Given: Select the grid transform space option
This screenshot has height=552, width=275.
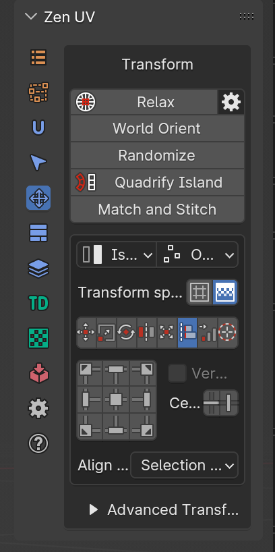Looking at the screenshot, I should (x=200, y=292).
